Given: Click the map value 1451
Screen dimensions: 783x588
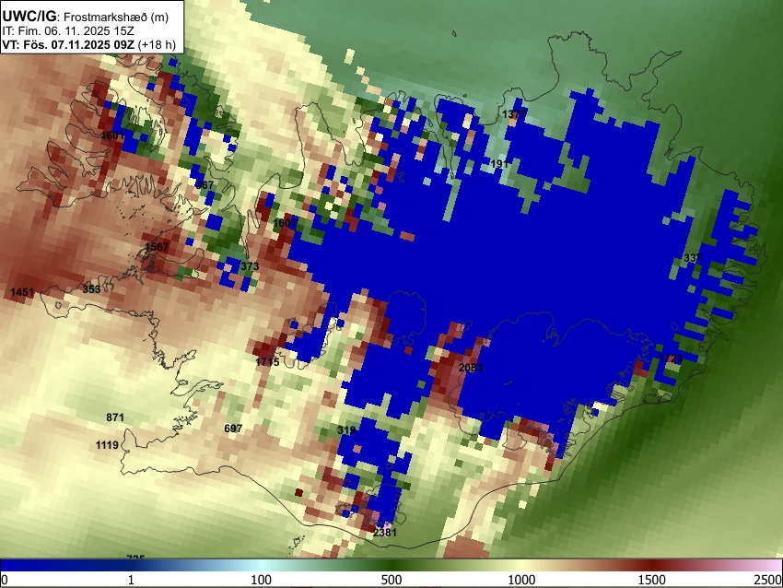Looking at the screenshot, I should pos(22,292).
